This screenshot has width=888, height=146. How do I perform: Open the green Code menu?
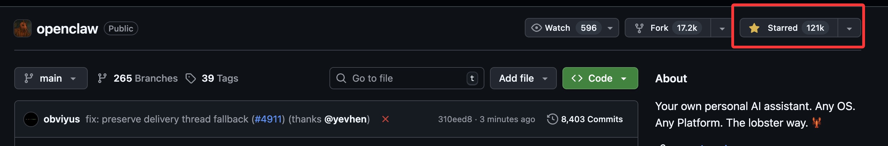point(600,78)
